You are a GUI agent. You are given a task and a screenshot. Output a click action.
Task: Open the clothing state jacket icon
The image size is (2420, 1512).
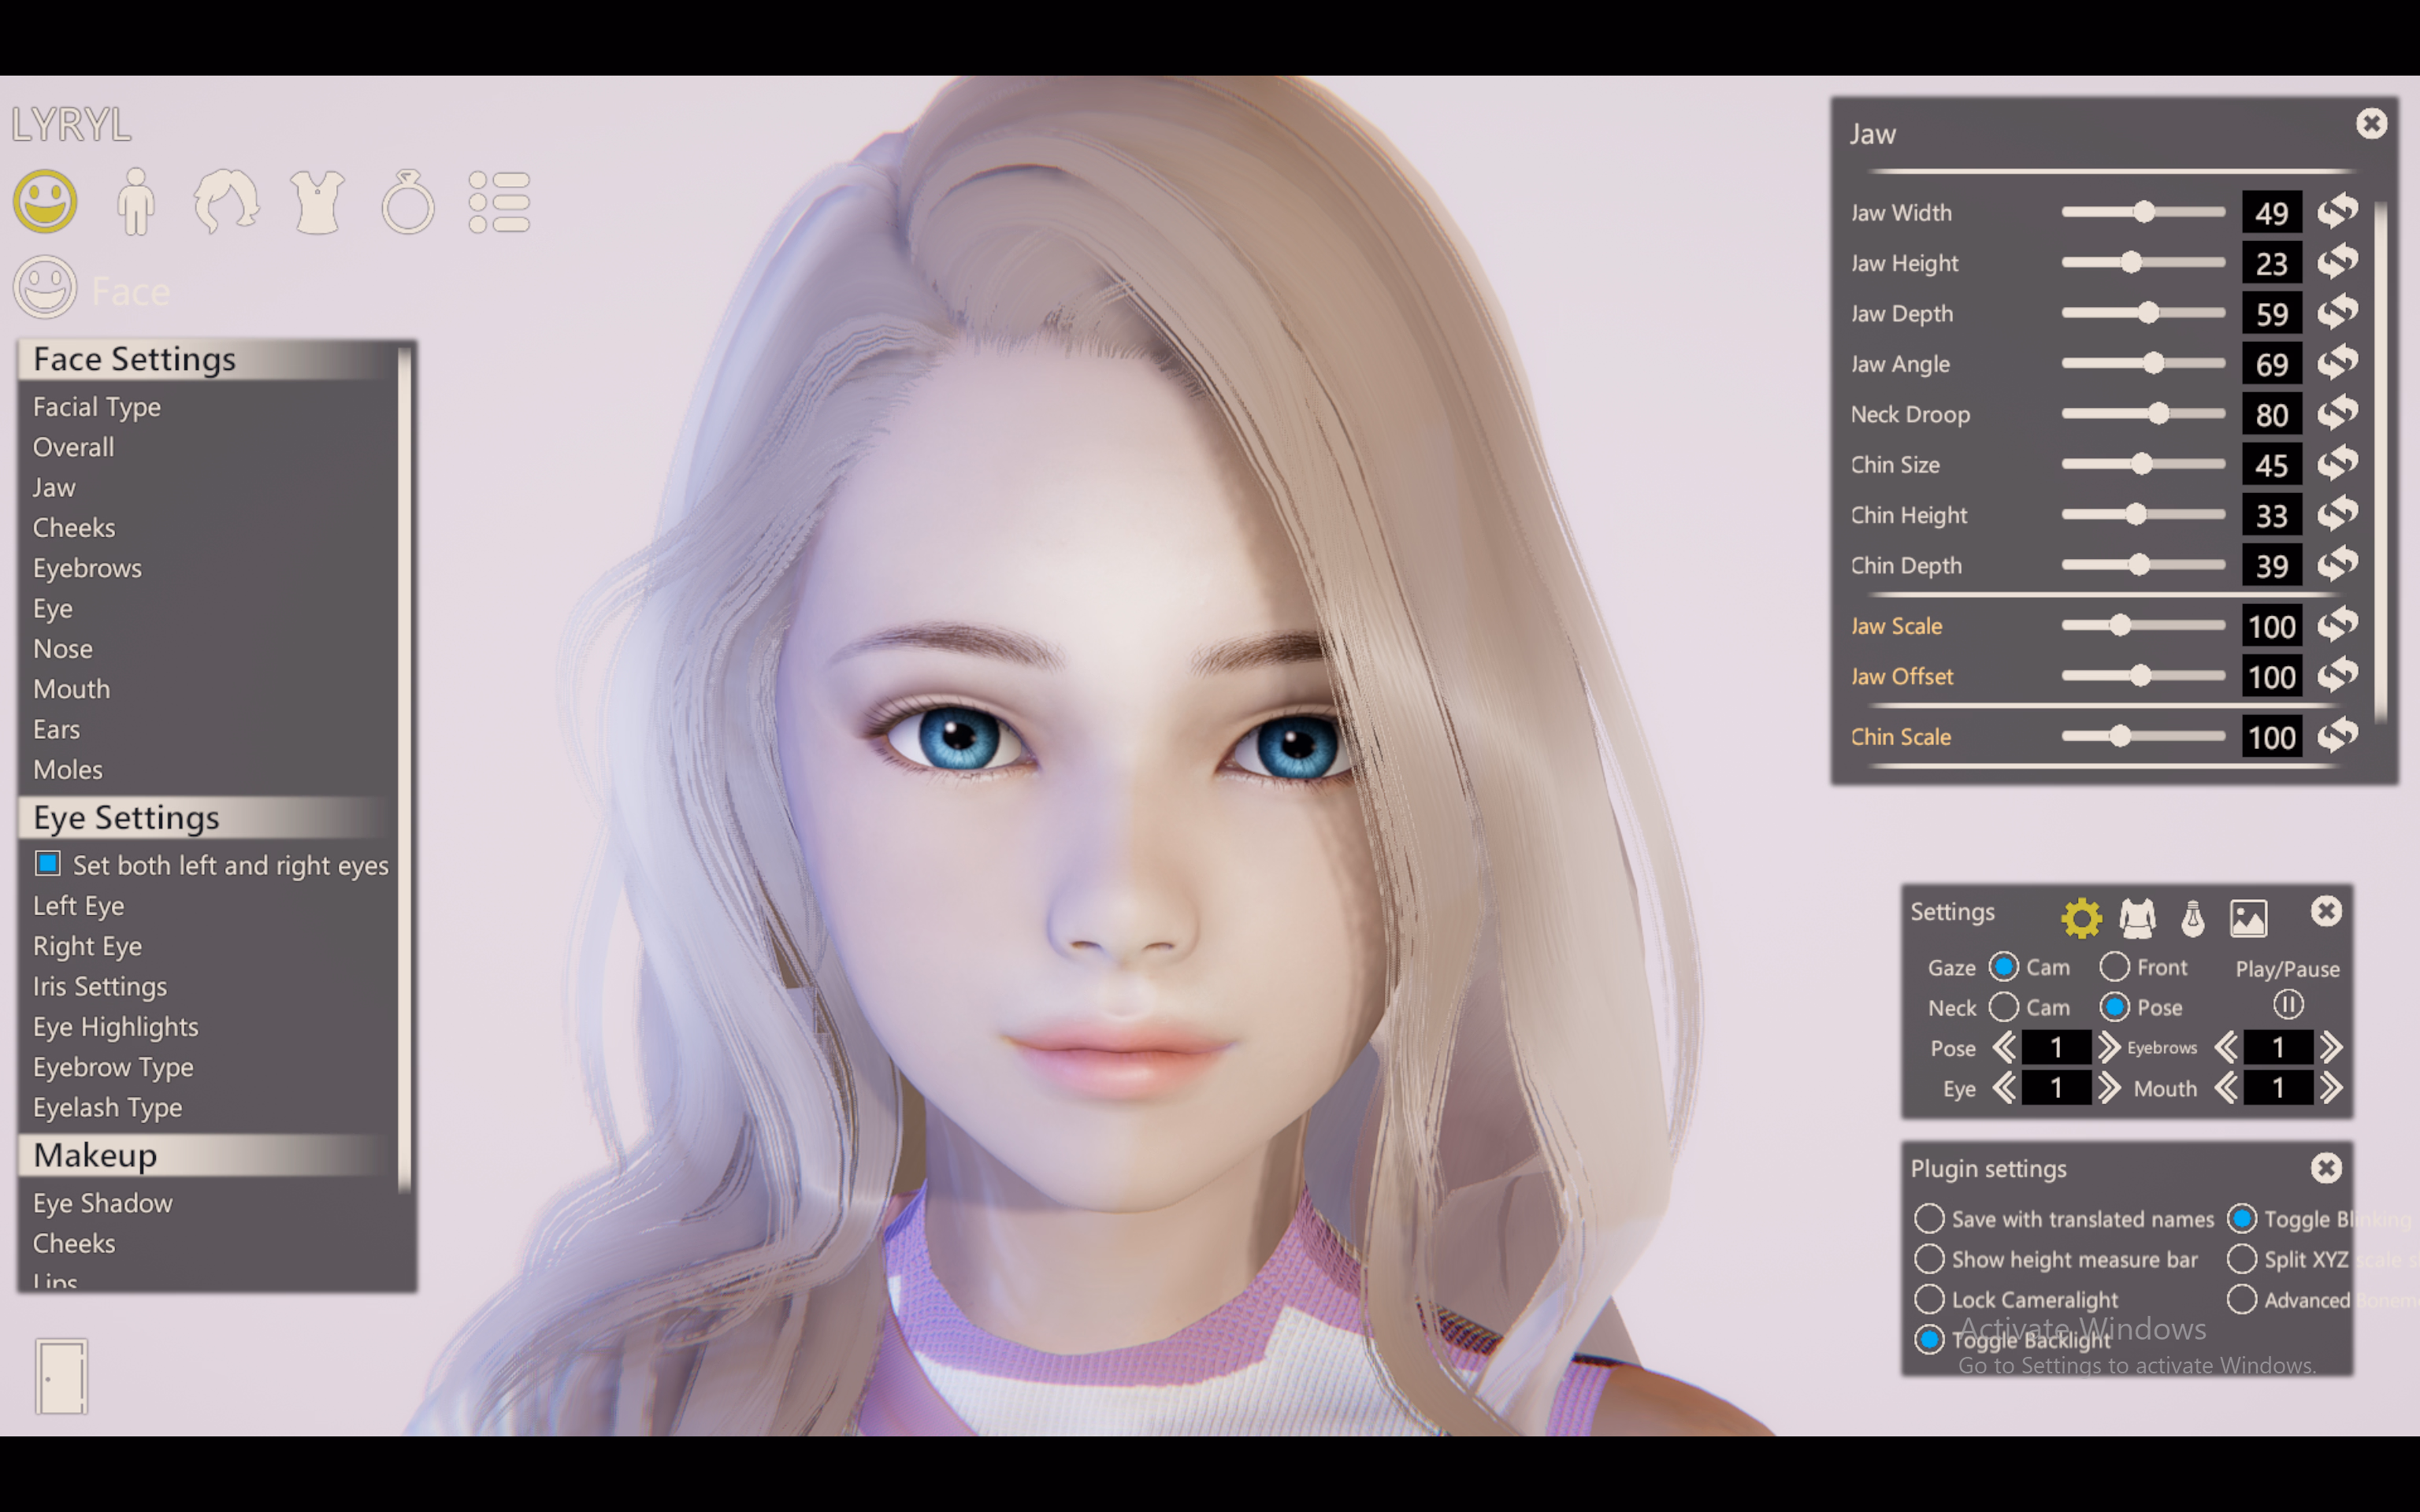click(2137, 917)
